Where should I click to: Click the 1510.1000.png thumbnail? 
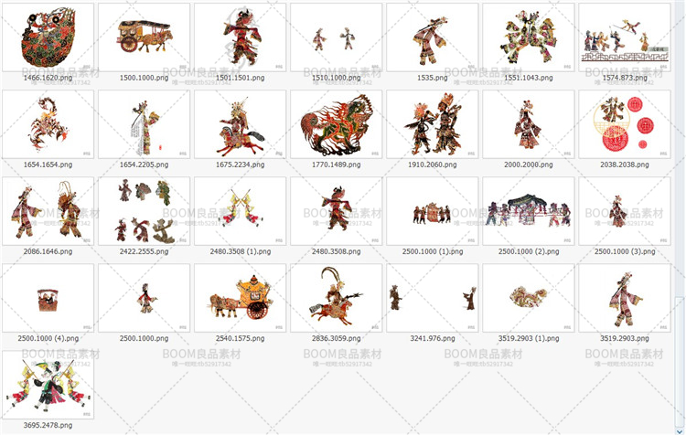pyautogui.click(x=336, y=37)
